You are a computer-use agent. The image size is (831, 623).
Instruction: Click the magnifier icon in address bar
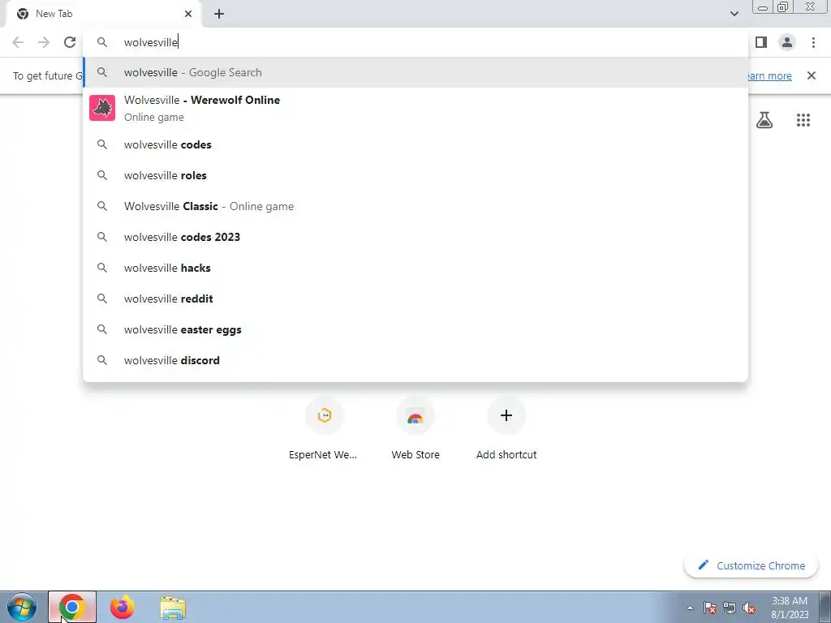point(102,42)
